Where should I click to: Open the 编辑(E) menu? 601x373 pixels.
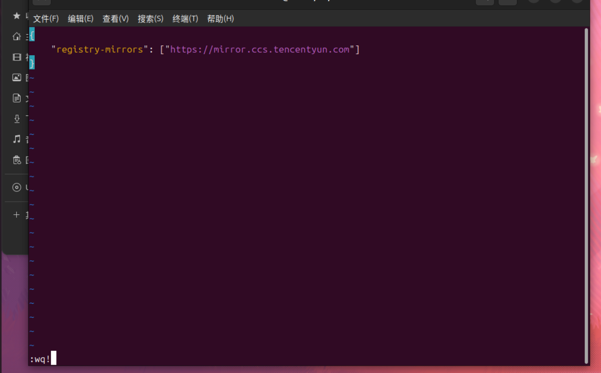tap(80, 19)
